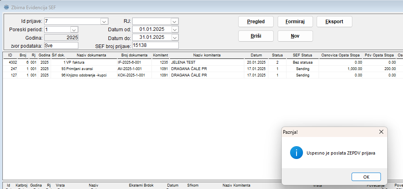Click the Nov button

[x=295, y=36]
